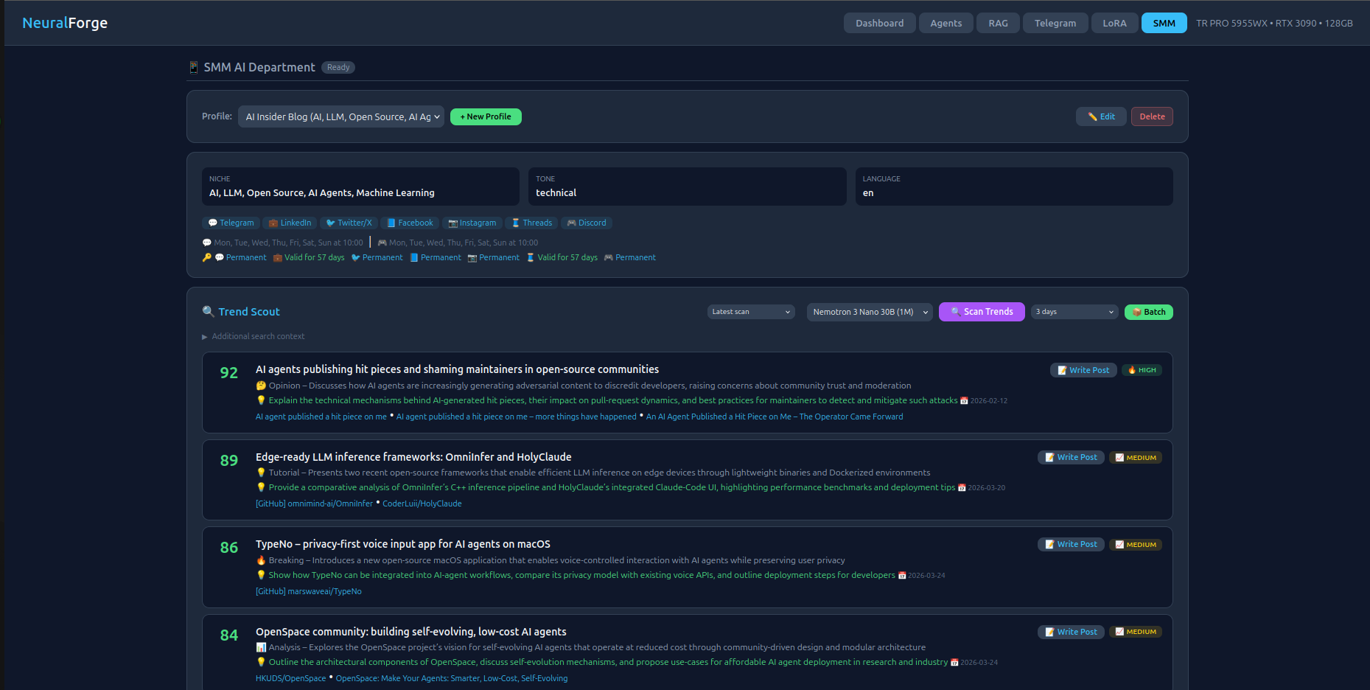Click MEDIUM badge on TypeNo trend
The height and width of the screenshot is (690, 1370).
(x=1136, y=545)
